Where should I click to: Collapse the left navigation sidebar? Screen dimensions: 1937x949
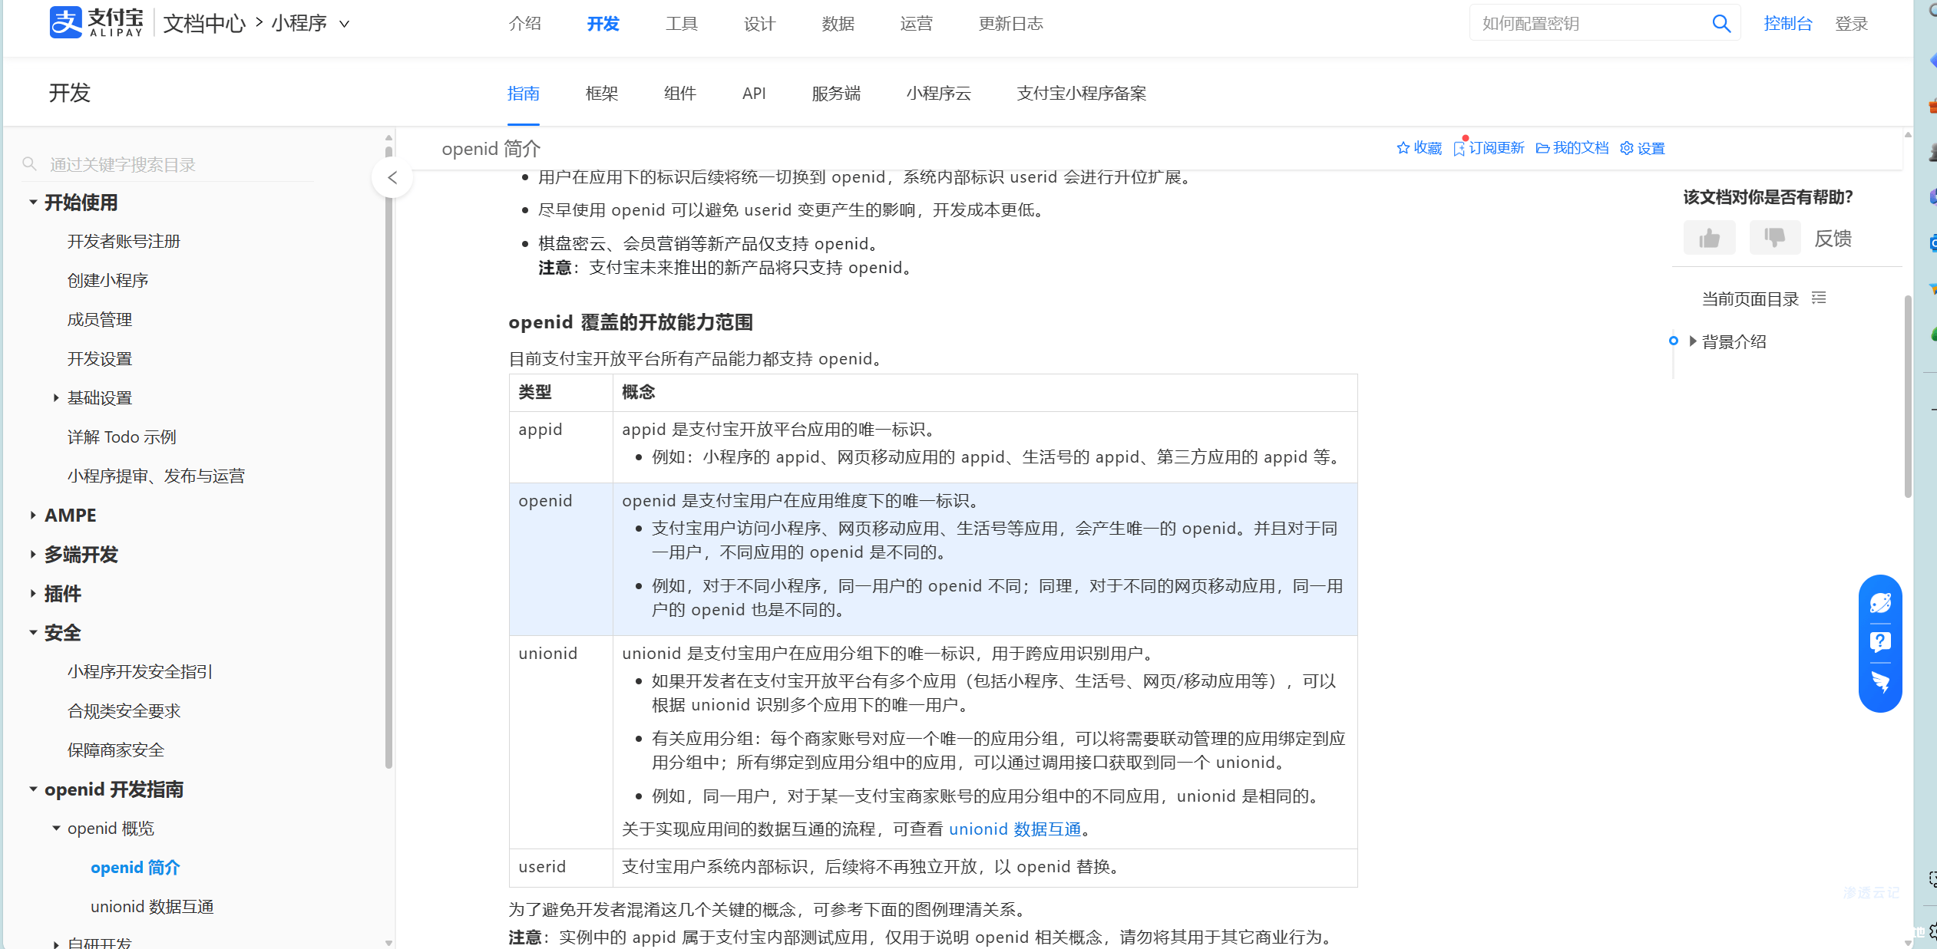pyautogui.click(x=392, y=177)
